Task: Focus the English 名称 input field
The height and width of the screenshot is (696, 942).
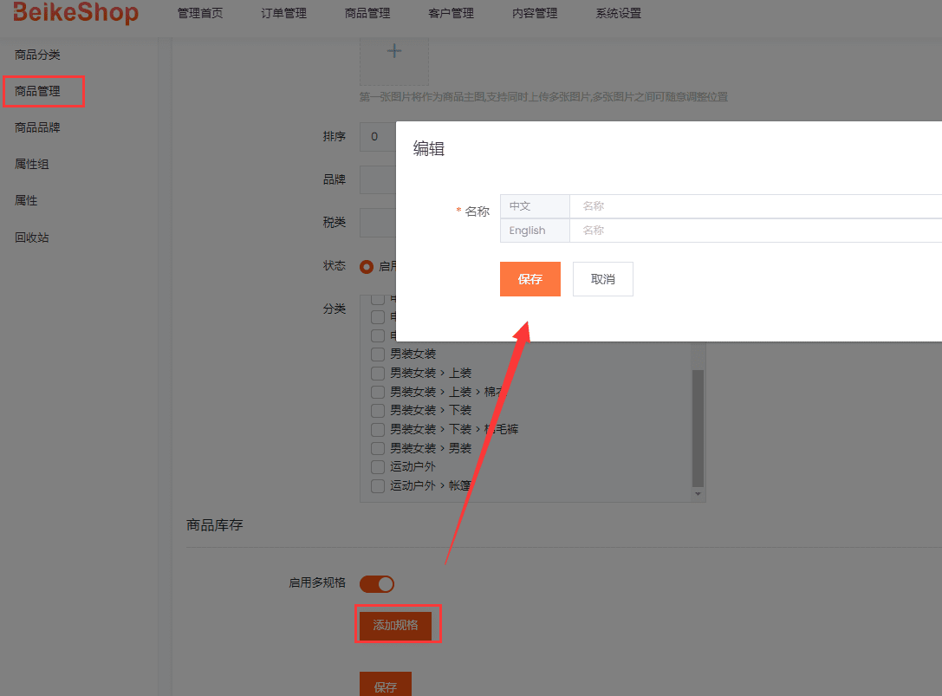Action: 754,231
